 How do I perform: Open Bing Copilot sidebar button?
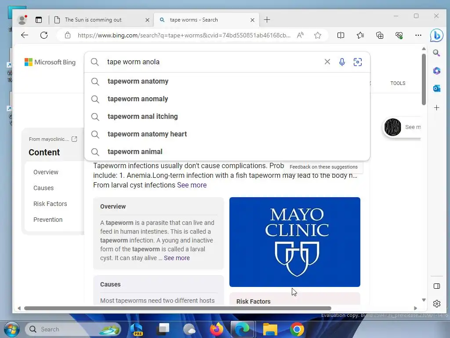(x=436, y=35)
